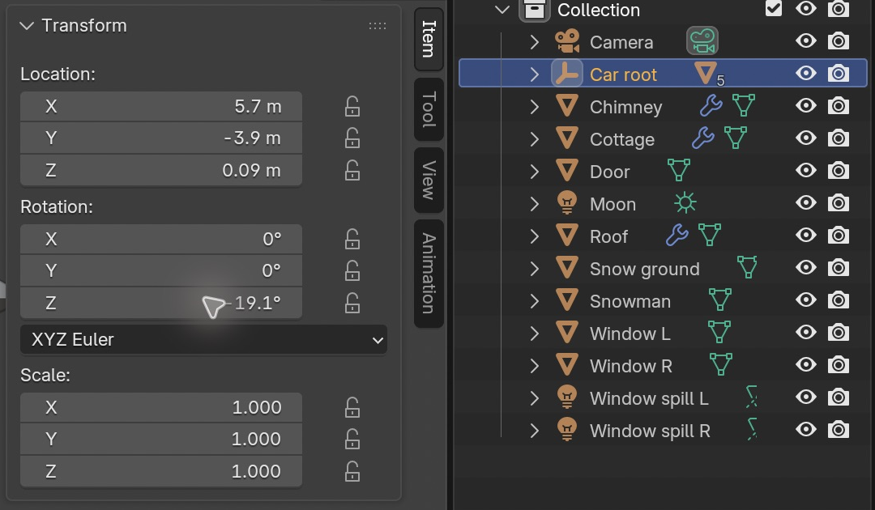
Task: Disable Camera in renders
Action: click(839, 41)
